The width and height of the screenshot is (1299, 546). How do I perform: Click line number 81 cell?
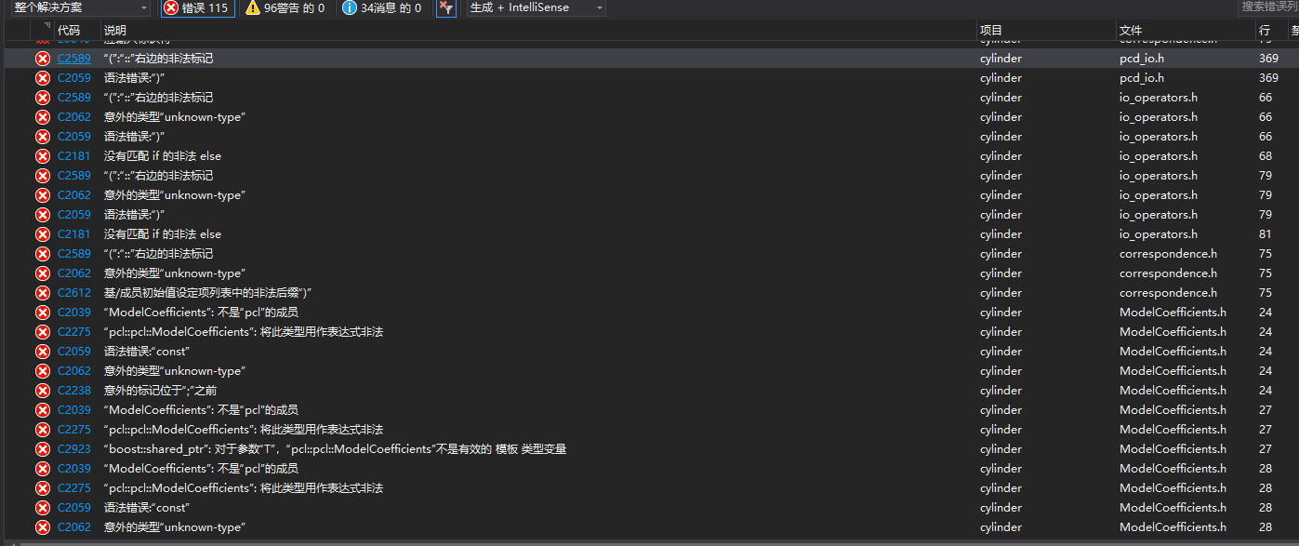pyautogui.click(x=1266, y=234)
